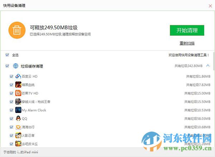Screen dimensions: 215x157
Task: Click the 共有垃圾10.53MB size value
Action: (197, 110)
